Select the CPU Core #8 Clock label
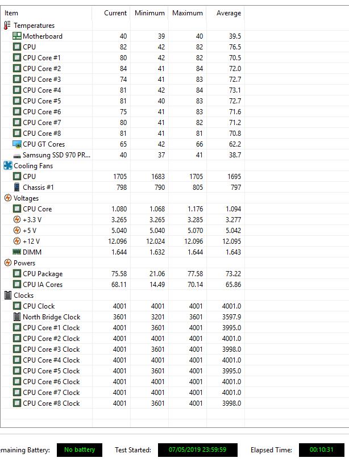This screenshot has height=462, width=349. point(51,403)
